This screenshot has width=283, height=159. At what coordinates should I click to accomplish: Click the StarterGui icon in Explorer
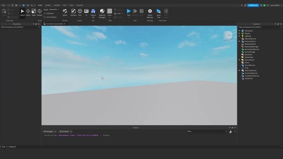pyautogui.click(x=243, y=55)
